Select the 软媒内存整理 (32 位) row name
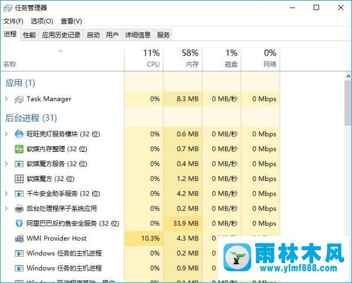The height and width of the screenshot is (283, 352). (57, 149)
